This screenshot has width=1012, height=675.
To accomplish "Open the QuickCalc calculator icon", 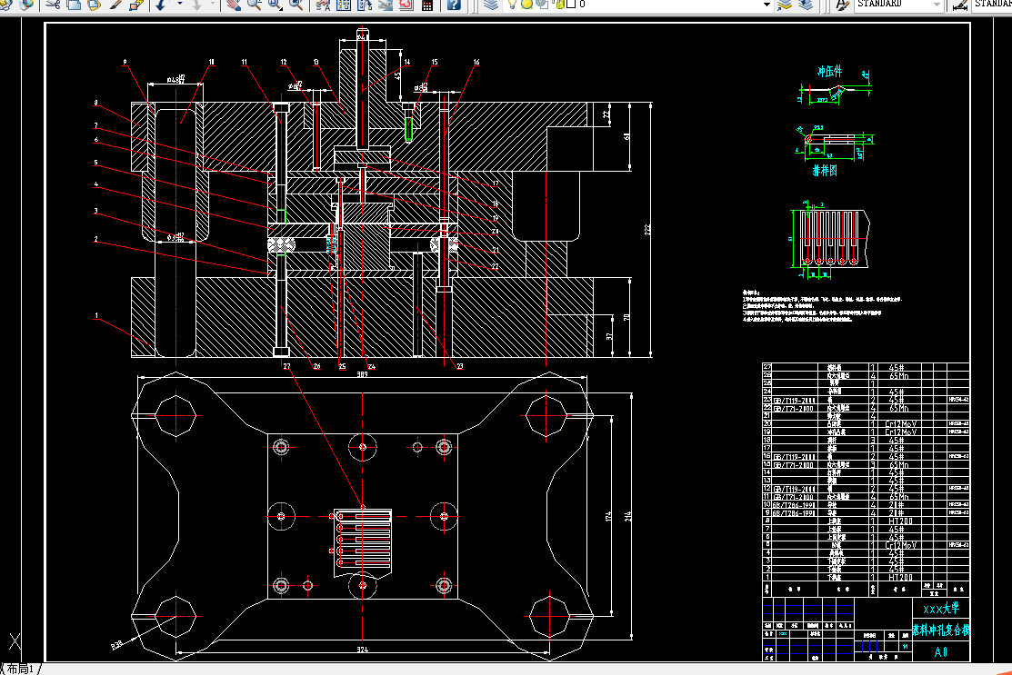I will click(427, 5).
